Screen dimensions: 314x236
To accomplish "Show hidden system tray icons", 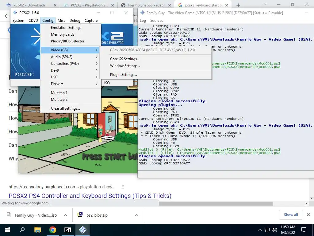I will pyautogui.click(x=259, y=230).
